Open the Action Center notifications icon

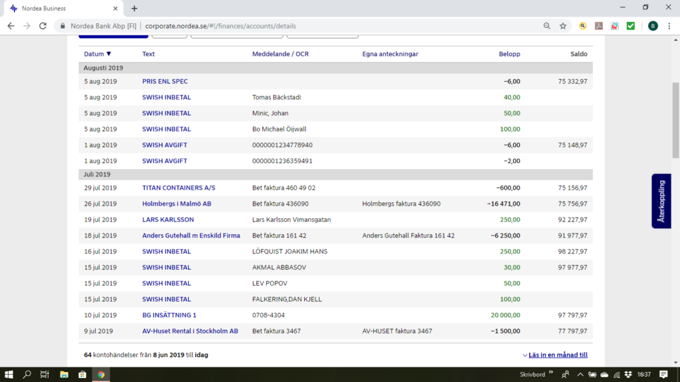[663, 375]
